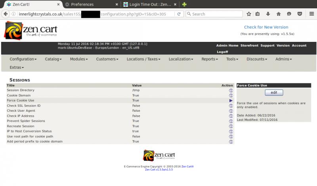Screen dimensions: 317x186
Task: Click the Zen Cart logo in the header
Action: pos(31,31)
